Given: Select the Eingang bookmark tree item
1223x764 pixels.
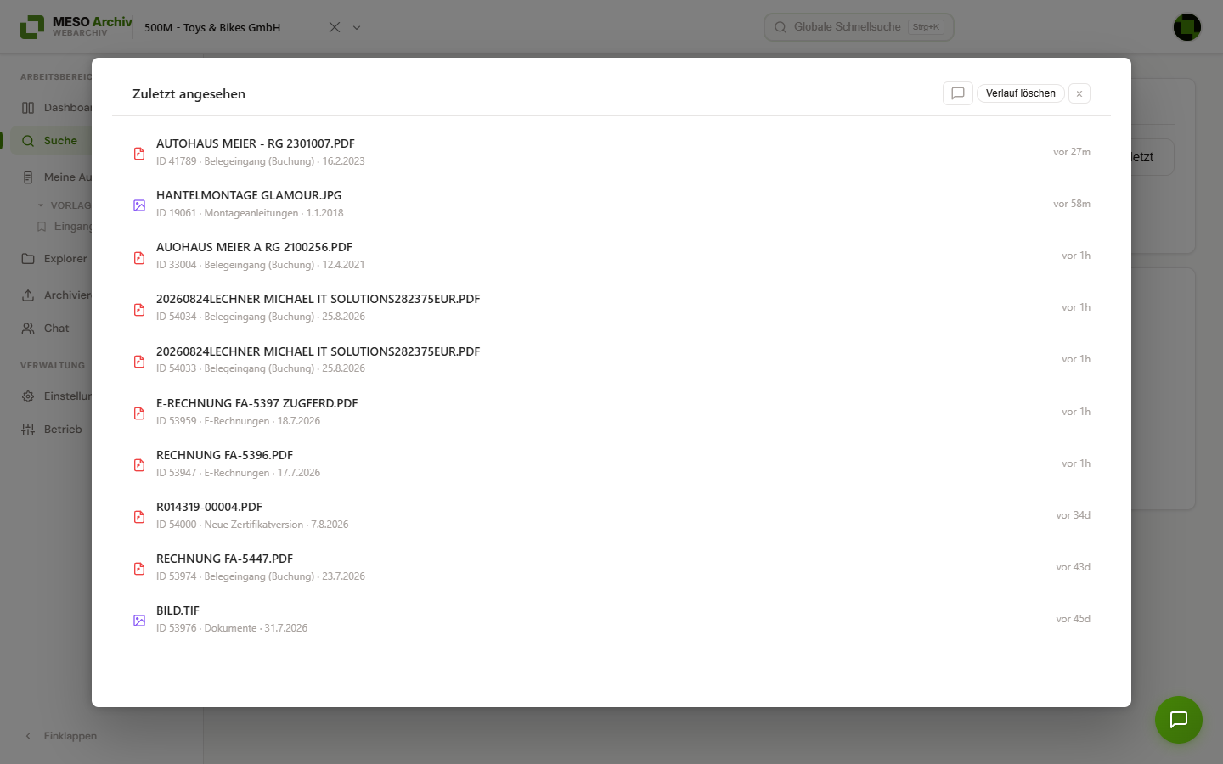Looking at the screenshot, I should [x=65, y=227].
